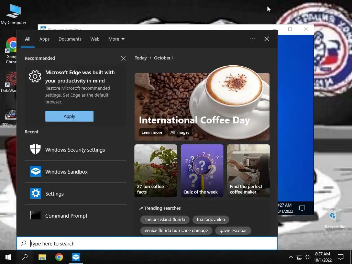The image size is (352, 264).
Task: Maximize the Windows Sandbox window
Action: [290, 29]
